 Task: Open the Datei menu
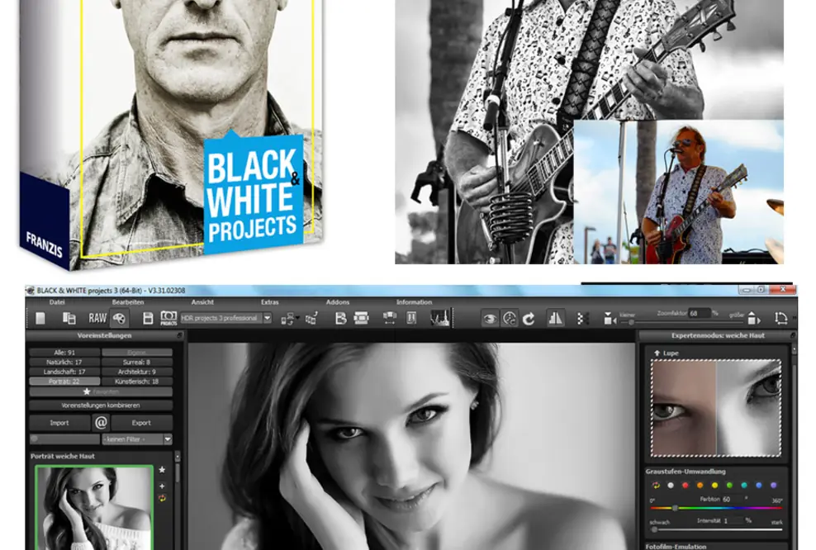tap(57, 302)
